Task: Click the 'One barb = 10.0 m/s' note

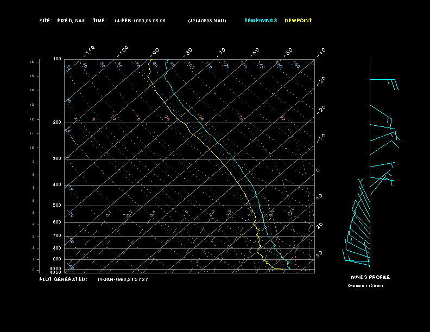Action: (365, 285)
